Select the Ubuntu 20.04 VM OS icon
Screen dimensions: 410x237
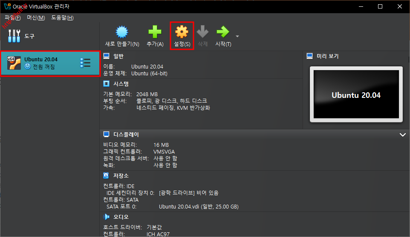click(x=14, y=63)
